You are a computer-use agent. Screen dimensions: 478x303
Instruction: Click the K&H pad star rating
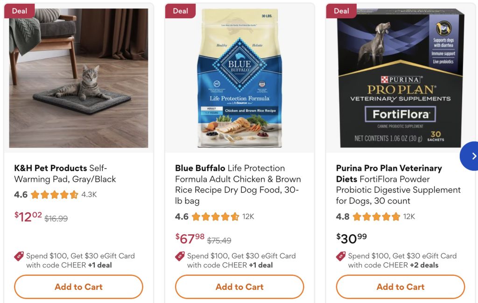55,195
